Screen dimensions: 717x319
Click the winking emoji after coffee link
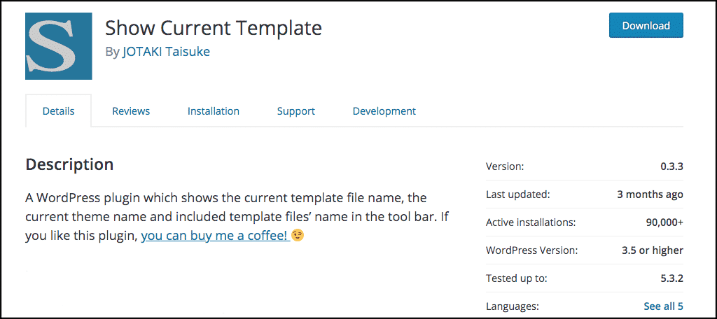pyautogui.click(x=298, y=235)
